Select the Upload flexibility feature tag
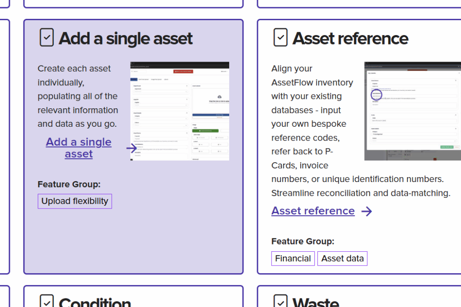 75,201
